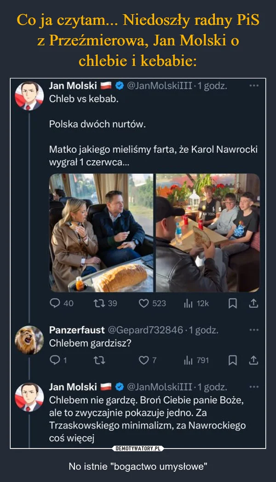Open the restaurant kebab photo
This screenshot has width=276, height=482.
[207, 233]
